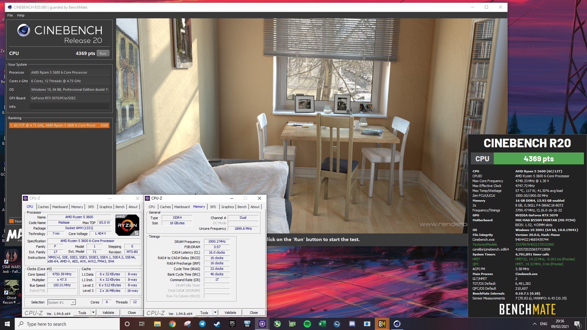Open Excel from the taskbar
Screen dimensions: 587x330
tap(322, 324)
